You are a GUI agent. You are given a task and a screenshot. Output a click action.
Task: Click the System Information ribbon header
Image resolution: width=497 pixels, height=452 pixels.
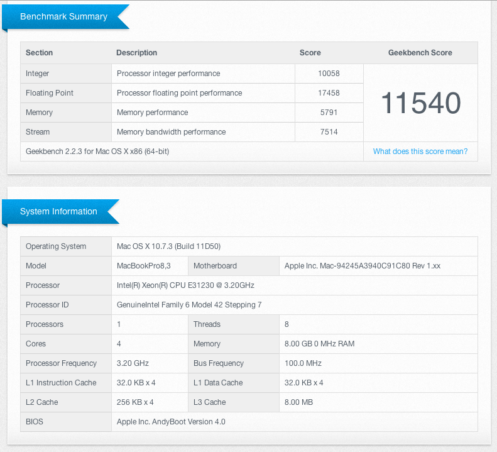click(x=58, y=212)
